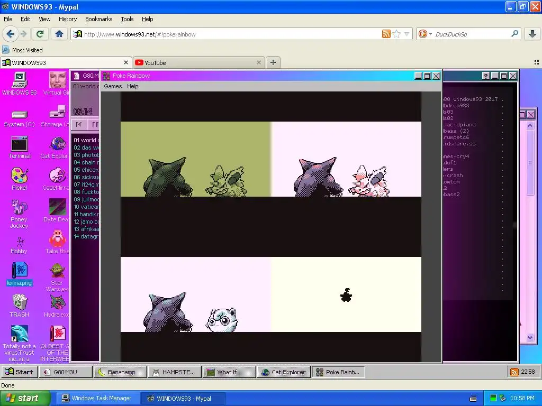Image resolution: width=542 pixels, height=406 pixels.
Task: Open the address bar history dropdown arrow
Action: (407, 34)
